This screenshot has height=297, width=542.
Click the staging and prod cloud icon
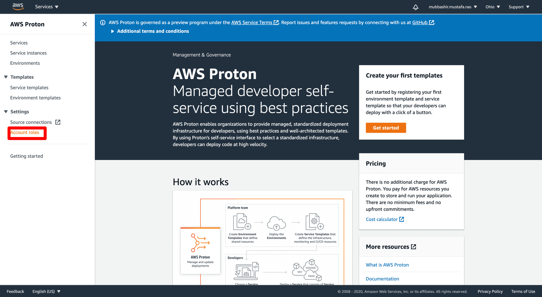pos(307,270)
